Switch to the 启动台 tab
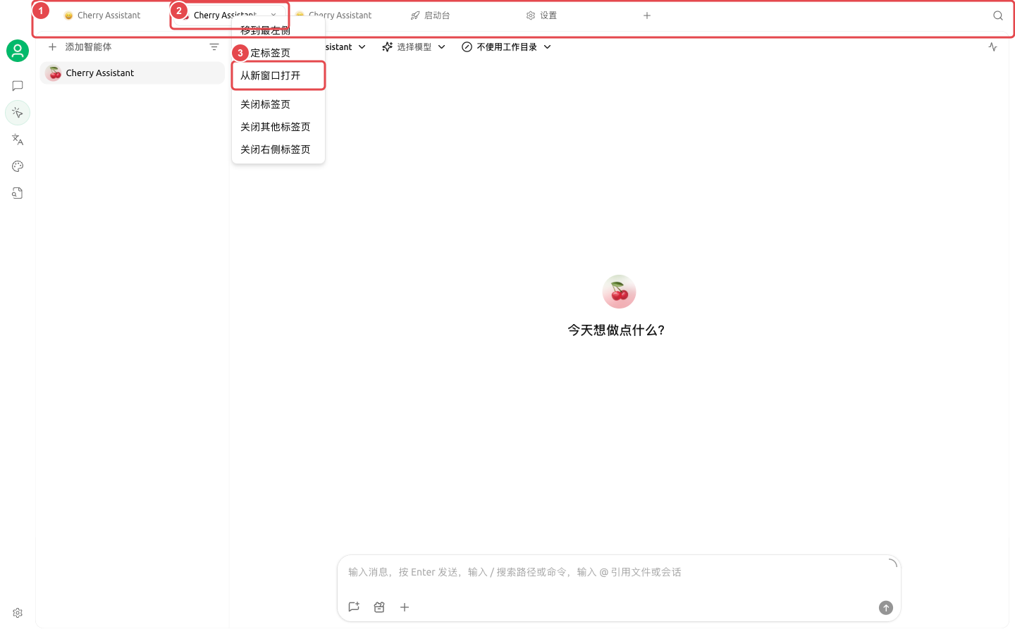1015x634 pixels. pyautogui.click(x=430, y=15)
